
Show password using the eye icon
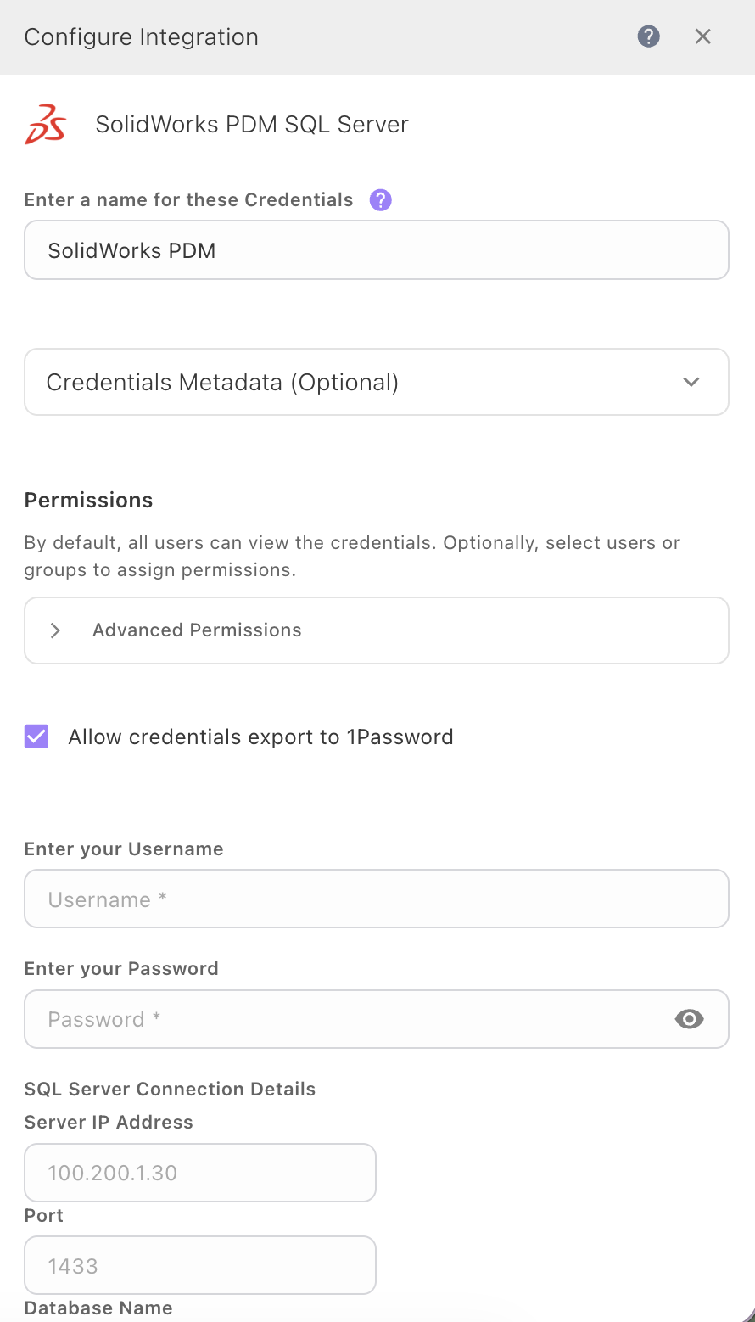point(689,1019)
